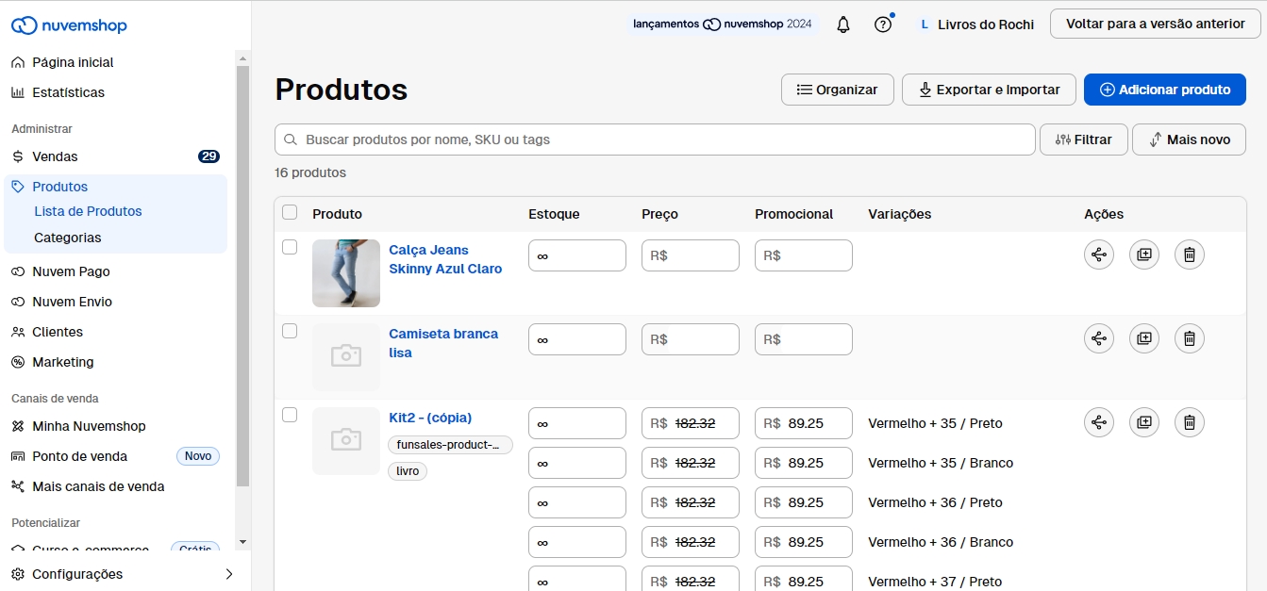Click the notifications bell icon
The width and height of the screenshot is (1267, 591).
click(x=843, y=25)
